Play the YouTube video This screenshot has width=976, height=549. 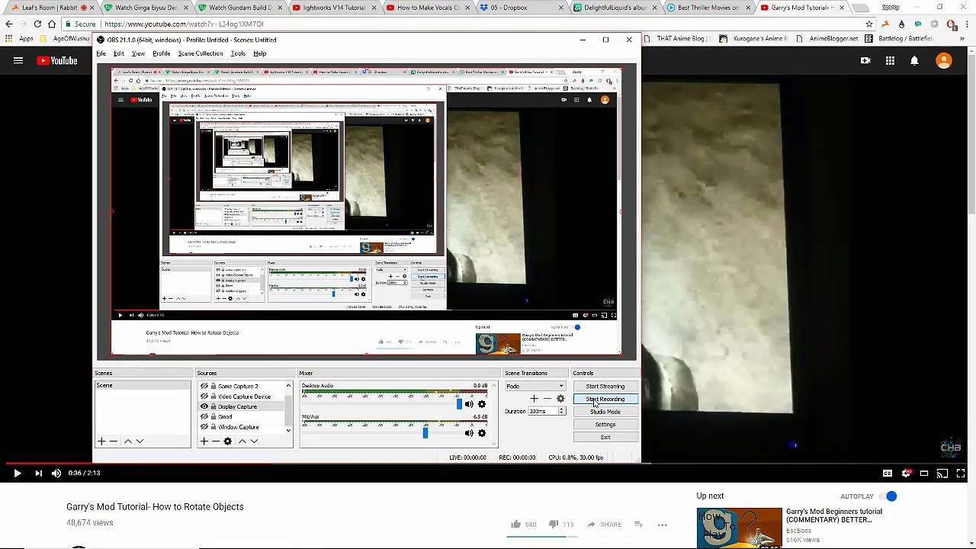point(17,474)
